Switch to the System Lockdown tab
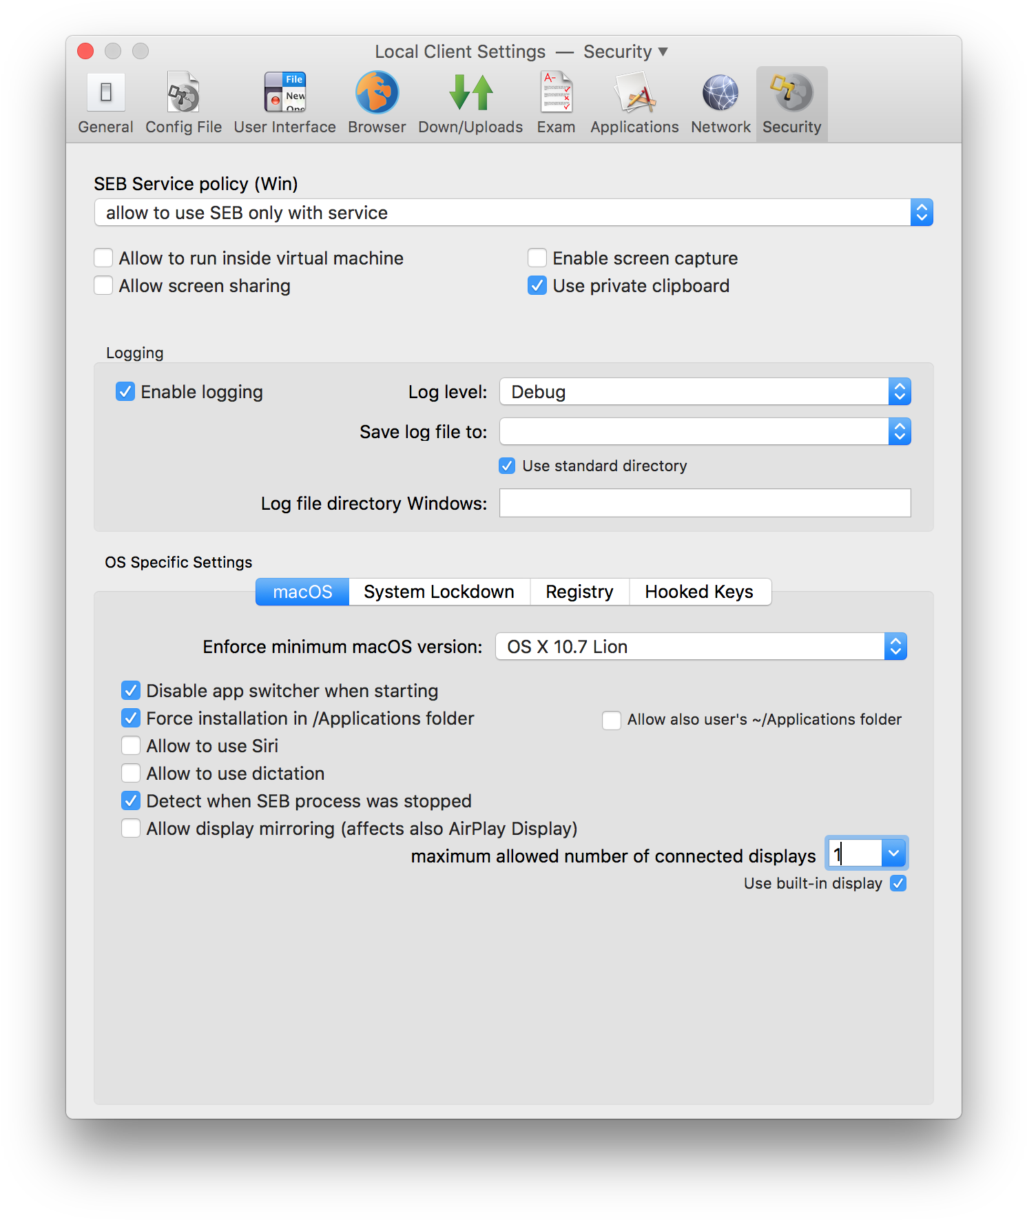 pos(439,592)
